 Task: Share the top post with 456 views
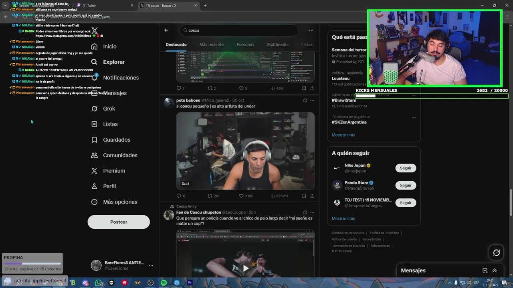pos(312,88)
